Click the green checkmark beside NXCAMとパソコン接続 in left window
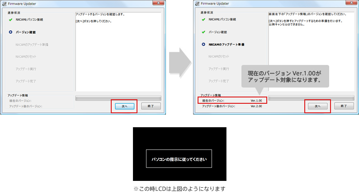359x194 pixels. (10, 20)
